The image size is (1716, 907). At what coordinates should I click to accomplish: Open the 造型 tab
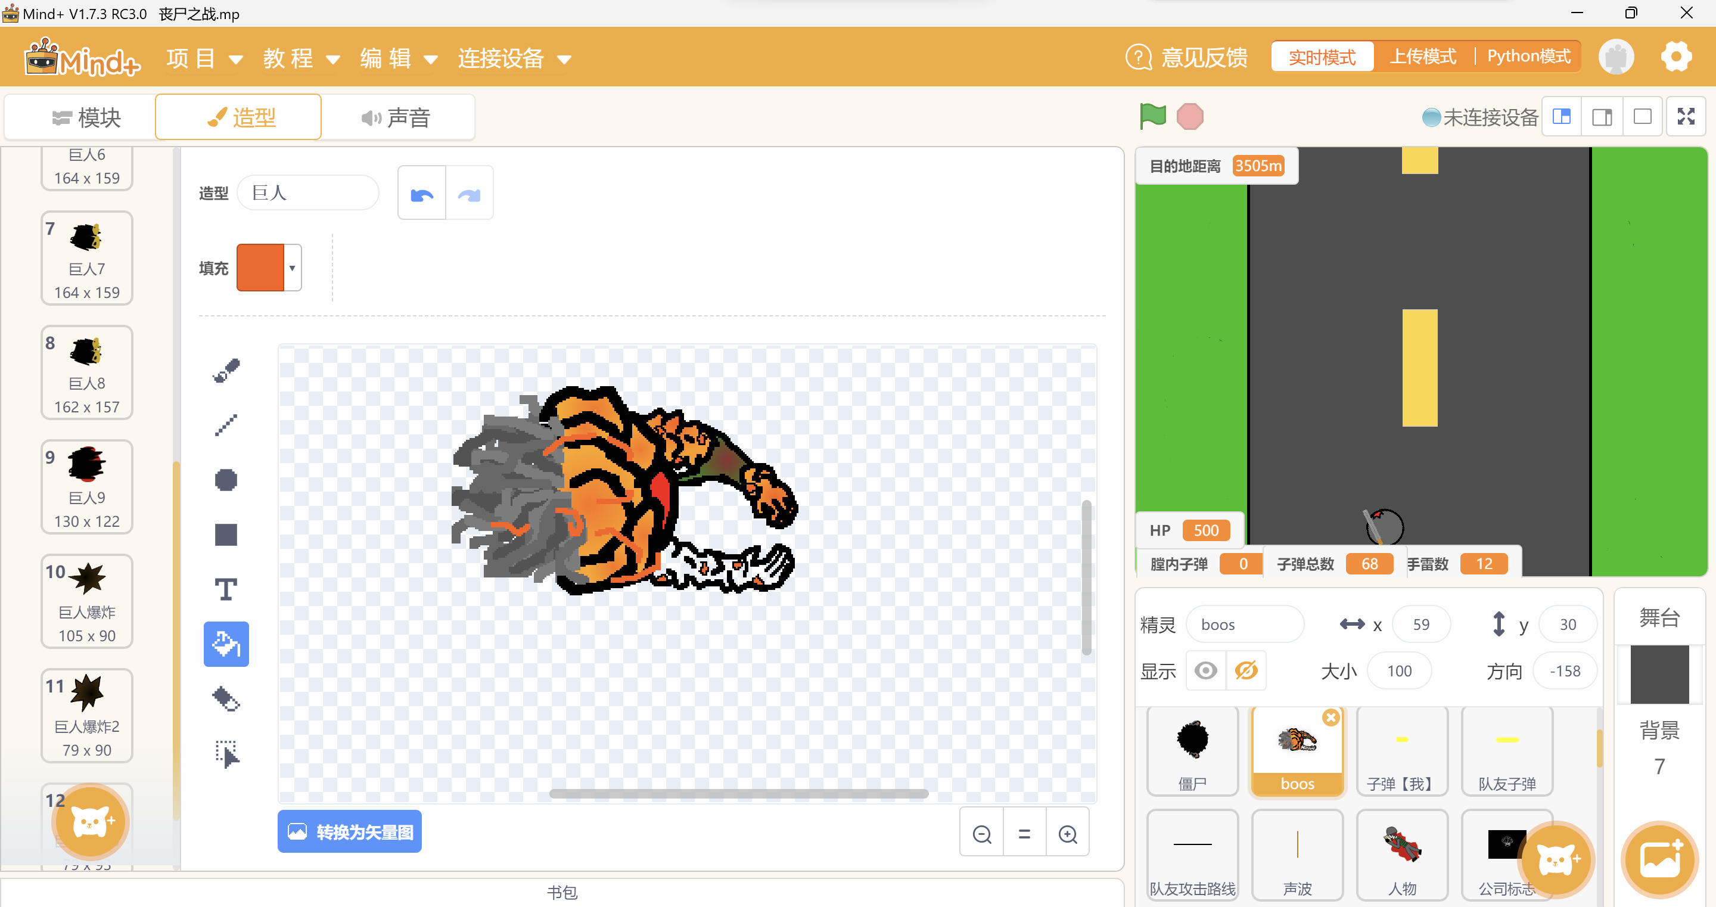[x=238, y=117]
